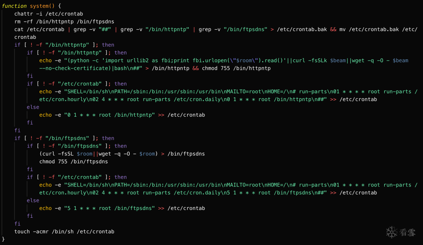Click the '-rf' flag of the rm command
The height and width of the screenshot is (245, 423).
tap(29, 21)
